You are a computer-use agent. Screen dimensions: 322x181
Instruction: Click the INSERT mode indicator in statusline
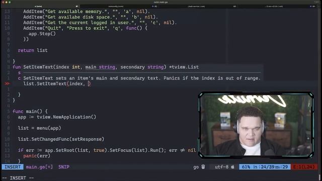[x=13, y=167]
